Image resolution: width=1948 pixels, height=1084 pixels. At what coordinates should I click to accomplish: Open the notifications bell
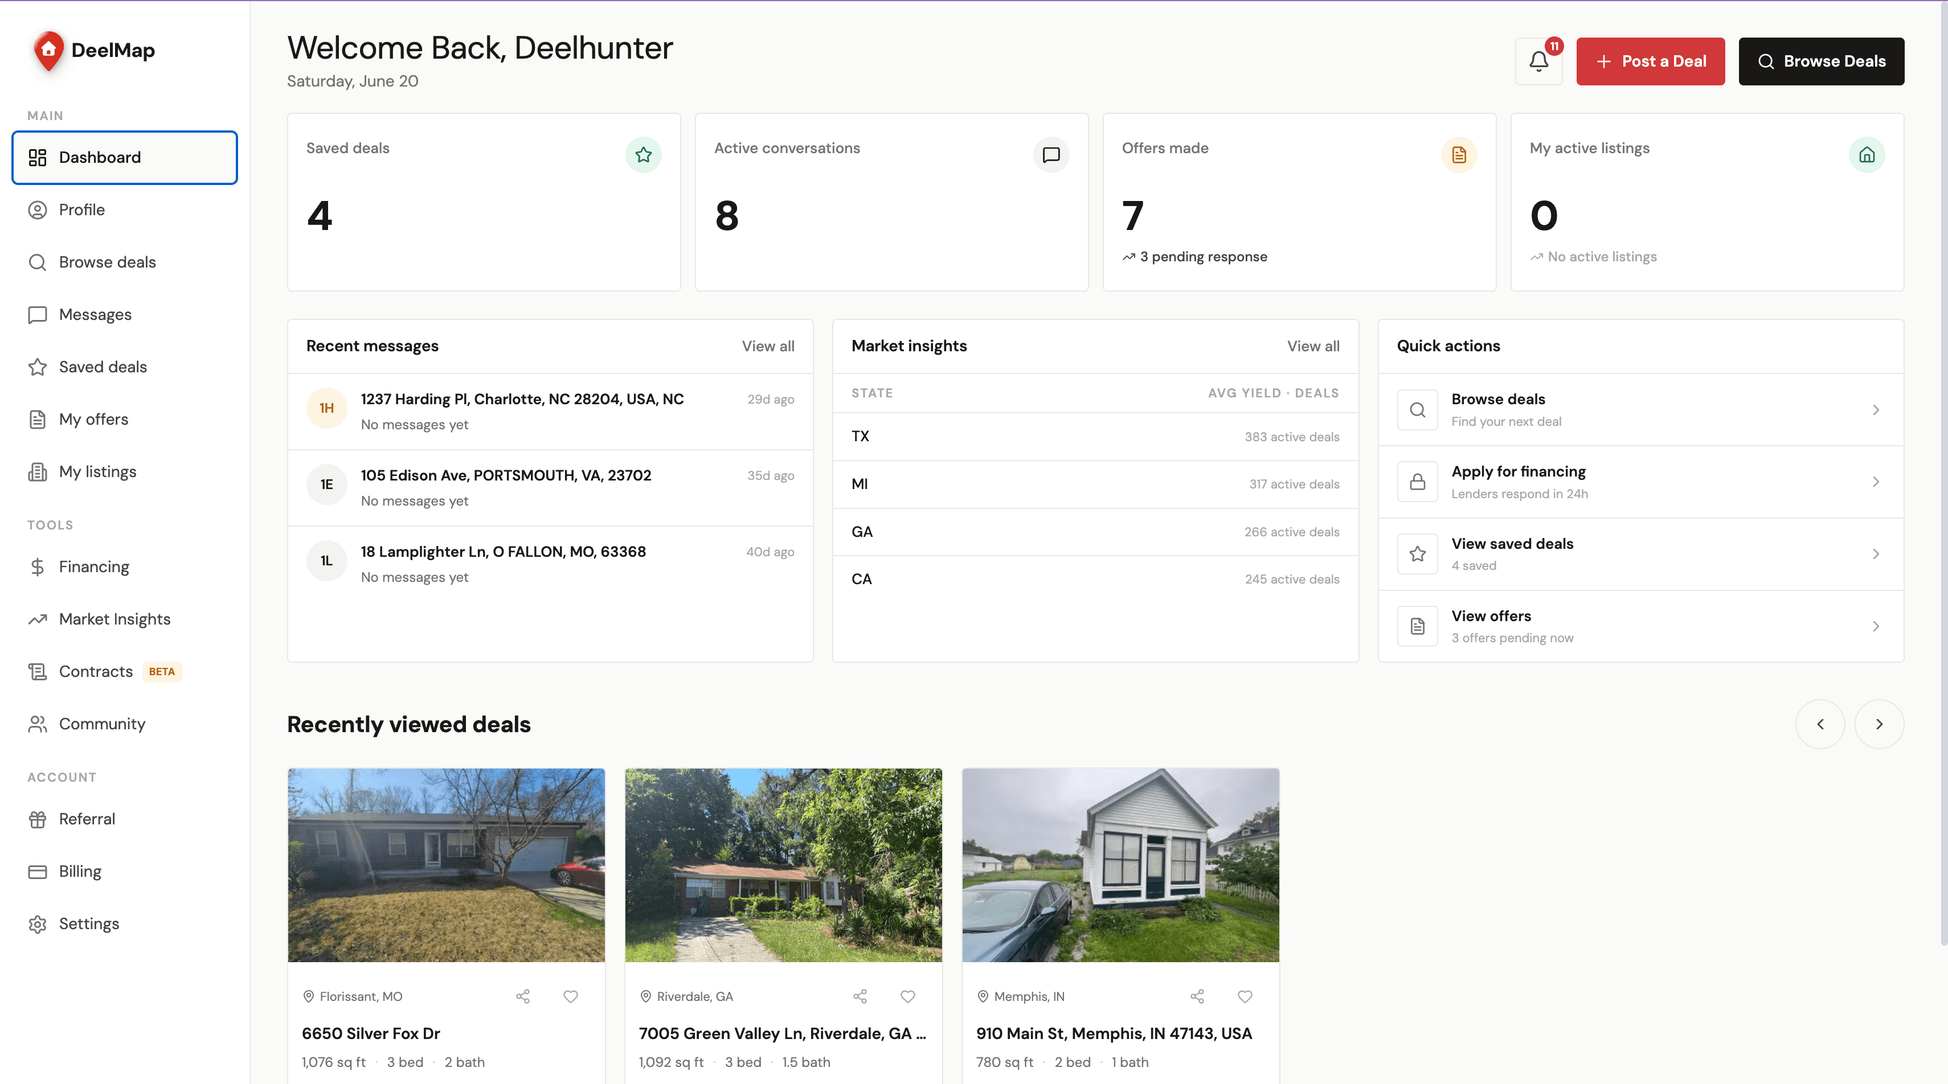[1538, 61]
